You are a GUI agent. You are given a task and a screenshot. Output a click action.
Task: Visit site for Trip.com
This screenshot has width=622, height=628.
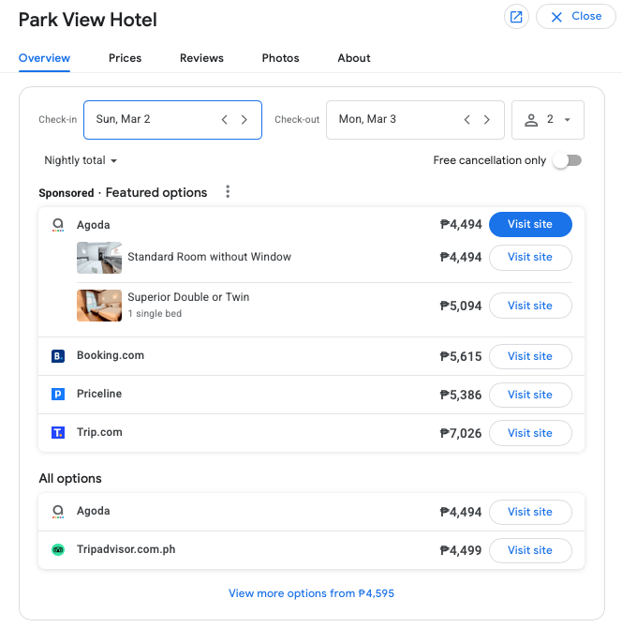coord(530,433)
